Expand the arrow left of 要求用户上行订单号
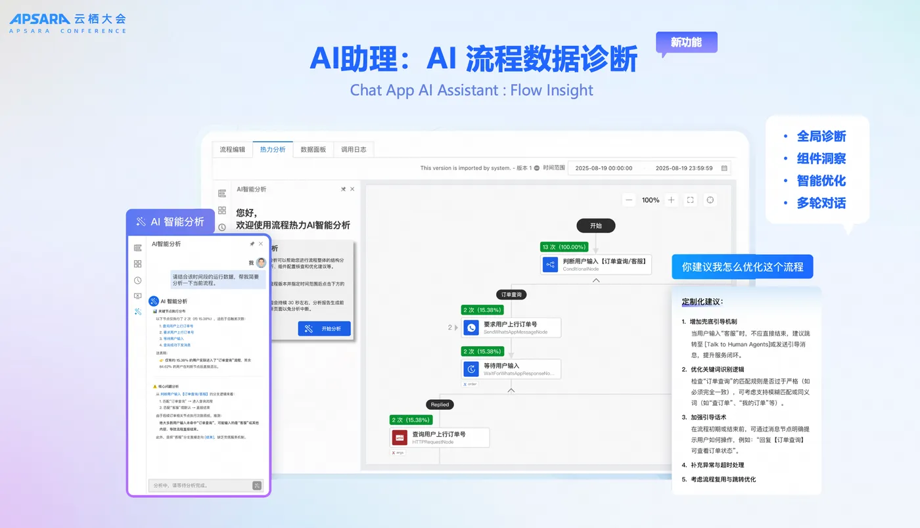Screen dimensions: 920x528 (x=455, y=327)
